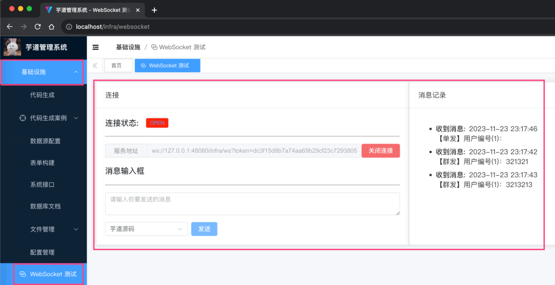Open the 芋道源码 message type dropdown
The width and height of the screenshot is (555, 285).
click(x=146, y=228)
